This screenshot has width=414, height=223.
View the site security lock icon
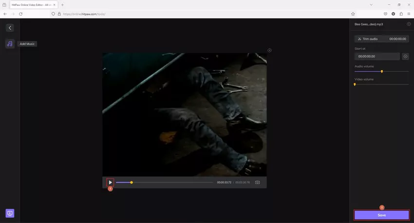click(x=59, y=14)
